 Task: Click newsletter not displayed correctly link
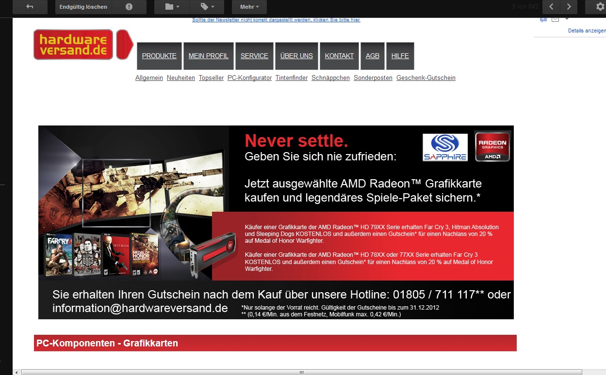pos(276,20)
